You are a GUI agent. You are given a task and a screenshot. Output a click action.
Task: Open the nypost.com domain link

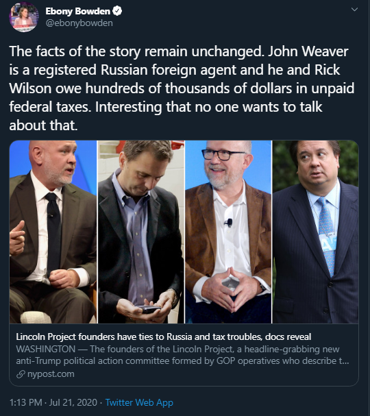tap(51, 374)
